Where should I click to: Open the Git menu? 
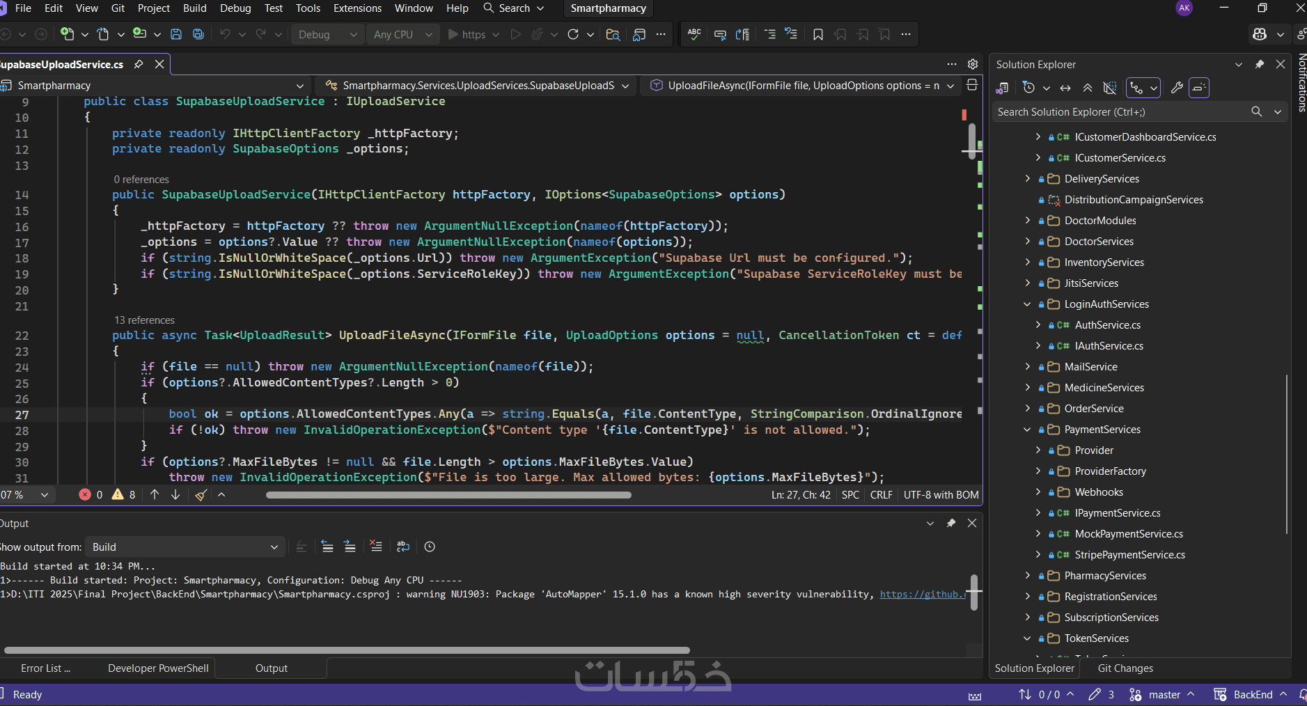pos(118,8)
